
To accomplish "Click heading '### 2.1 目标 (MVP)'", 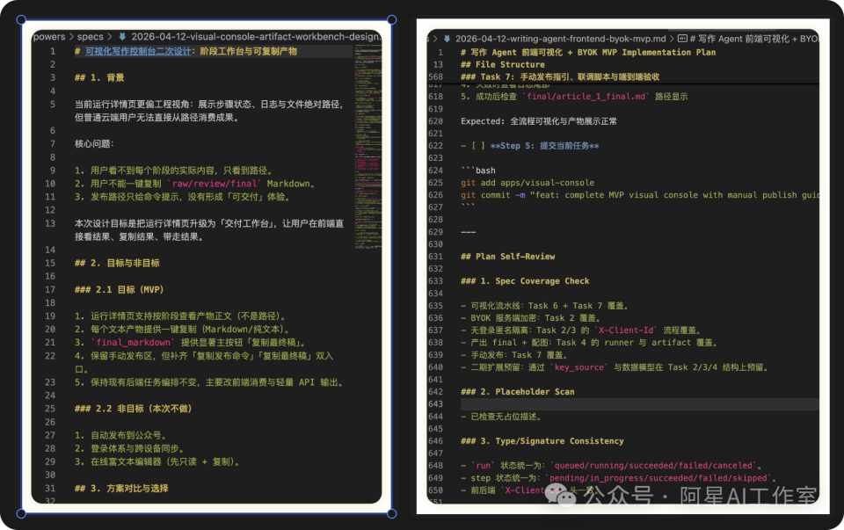I will [119, 289].
